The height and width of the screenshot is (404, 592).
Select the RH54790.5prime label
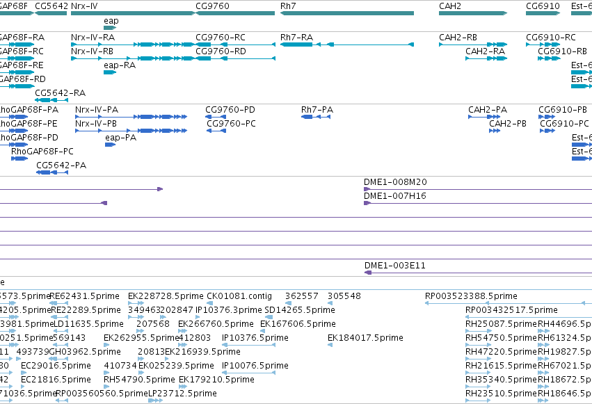[x=140, y=380]
